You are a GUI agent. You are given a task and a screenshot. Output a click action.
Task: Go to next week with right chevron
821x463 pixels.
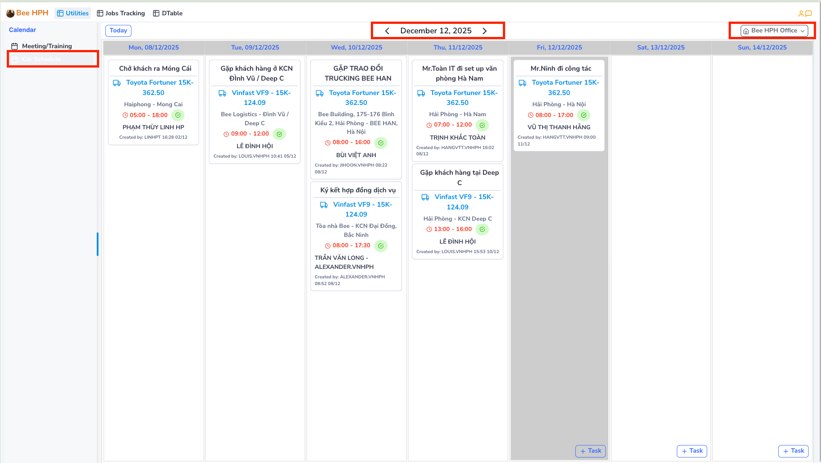tap(485, 31)
